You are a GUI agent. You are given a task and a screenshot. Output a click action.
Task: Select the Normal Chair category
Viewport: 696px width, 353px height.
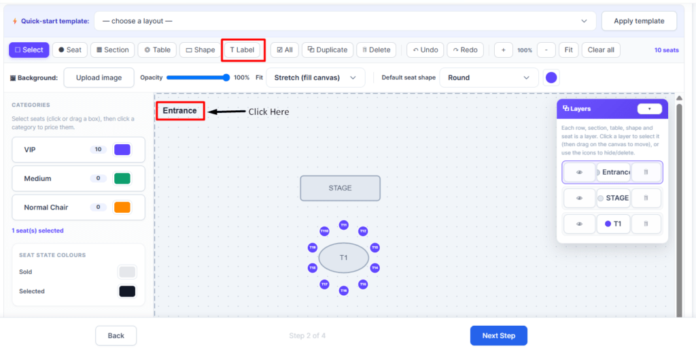pos(79,207)
